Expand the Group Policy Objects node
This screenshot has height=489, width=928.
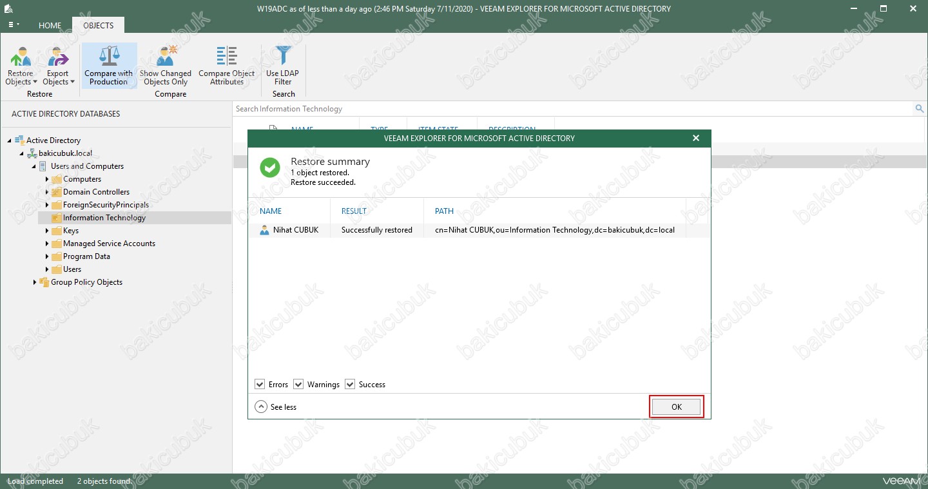click(34, 282)
